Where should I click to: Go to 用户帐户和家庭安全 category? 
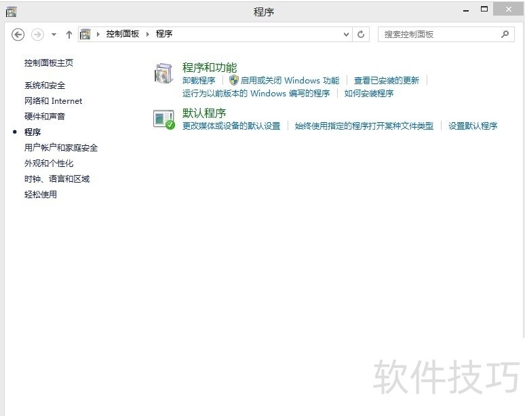(61, 147)
